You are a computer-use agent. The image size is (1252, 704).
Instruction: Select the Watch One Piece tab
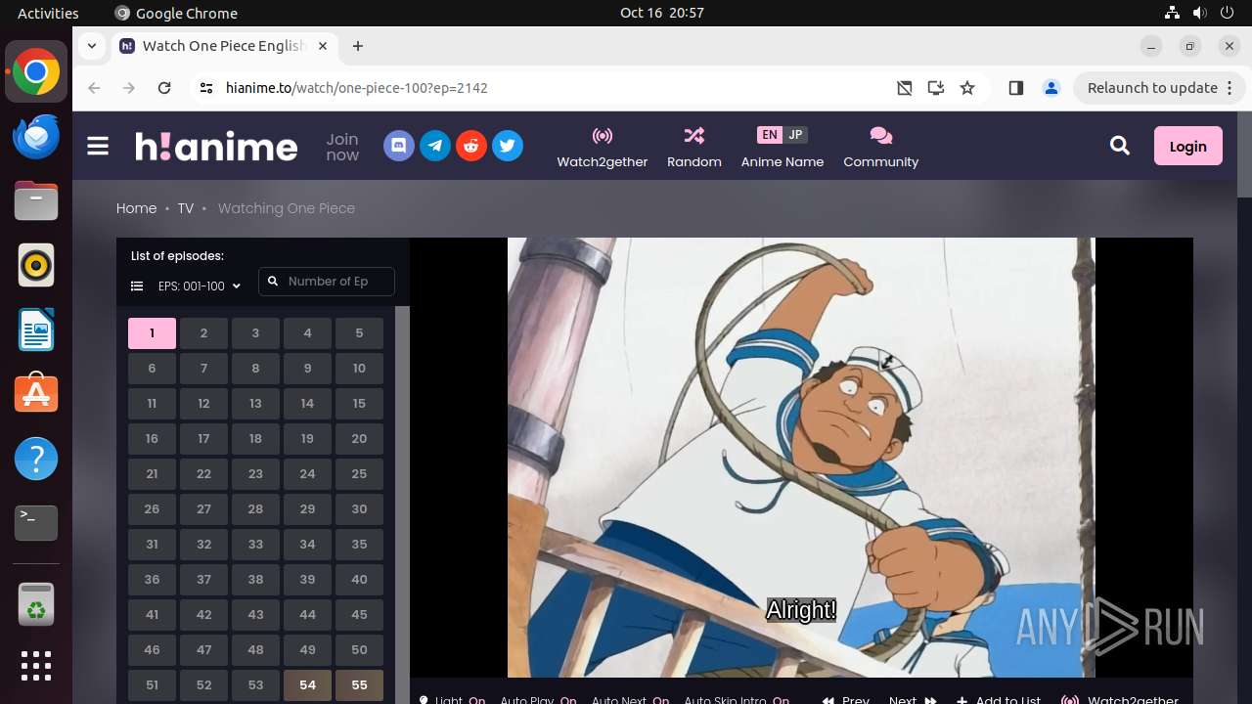[x=224, y=46]
